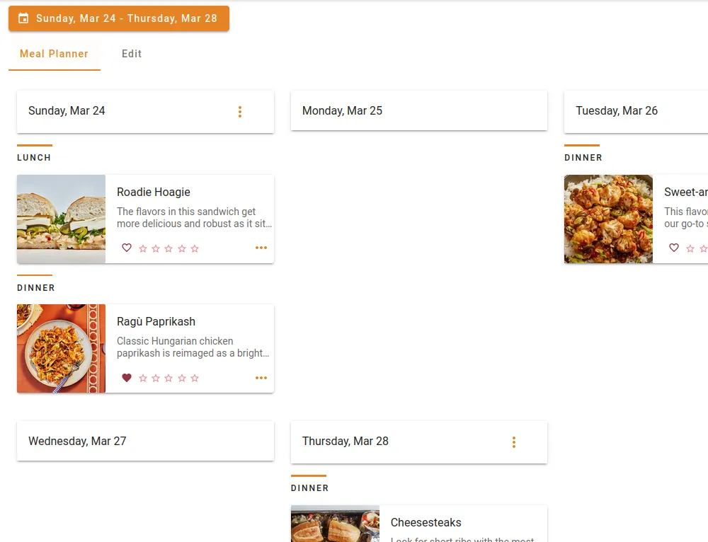Open the options menu on the Roadie Hoagie card
The width and height of the screenshot is (708, 542).
(x=261, y=248)
